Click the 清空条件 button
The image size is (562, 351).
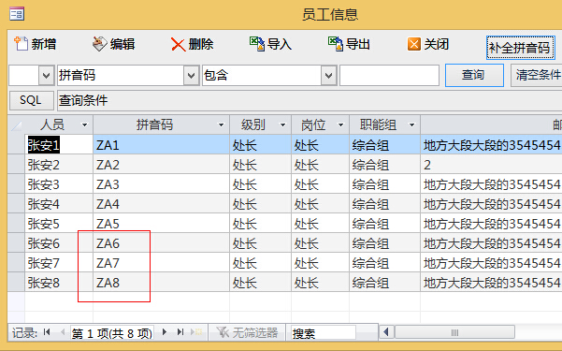coord(537,75)
